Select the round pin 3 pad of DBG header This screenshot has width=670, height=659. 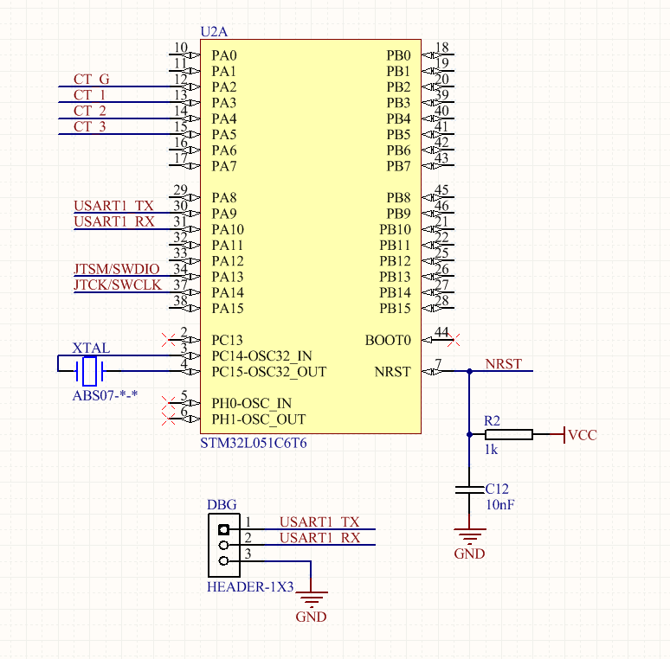[223, 560]
